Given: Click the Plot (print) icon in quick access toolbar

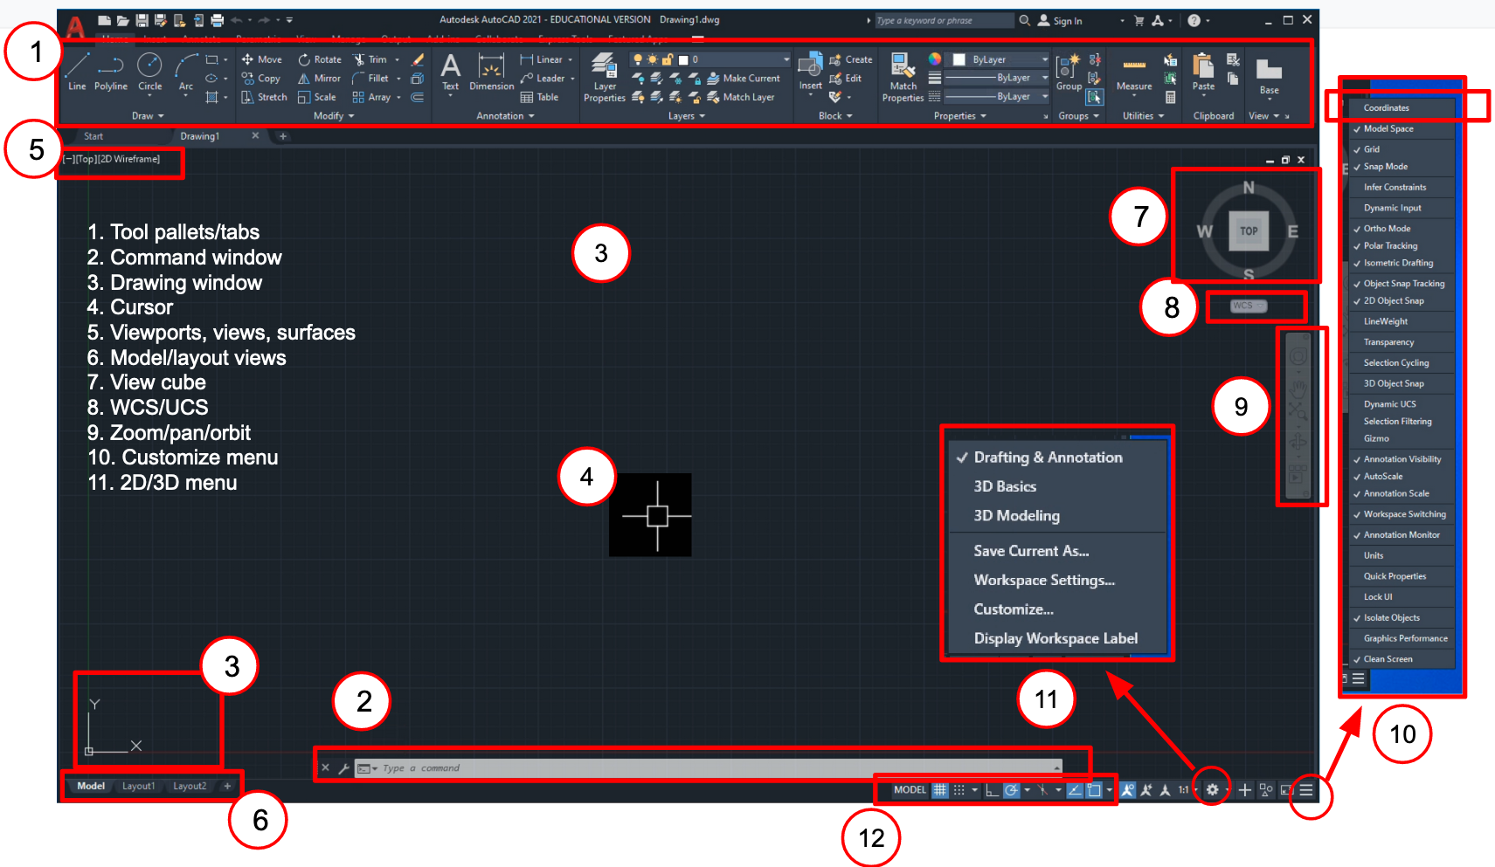Looking at the screenshot, I should (217, 20).
